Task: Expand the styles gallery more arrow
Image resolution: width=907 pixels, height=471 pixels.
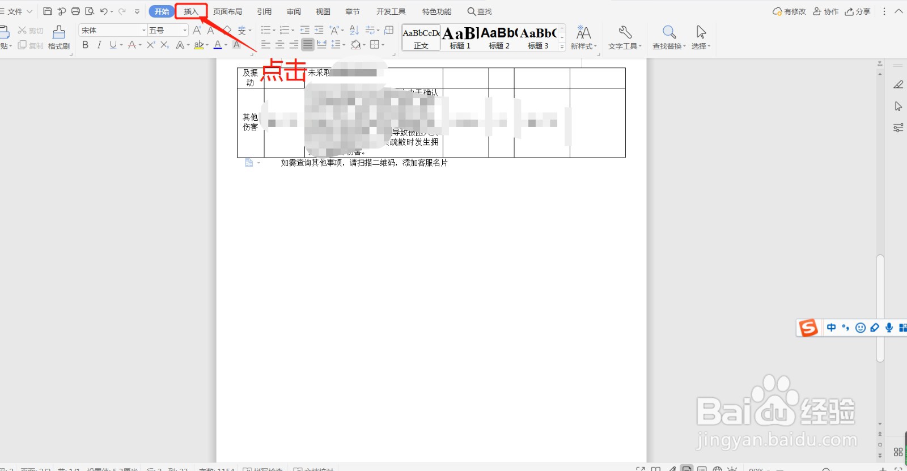Action: pyautogui.click(x=562, y=46)
